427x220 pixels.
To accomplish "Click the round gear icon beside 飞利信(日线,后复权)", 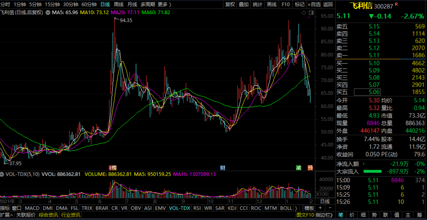I will click(48, 13).
